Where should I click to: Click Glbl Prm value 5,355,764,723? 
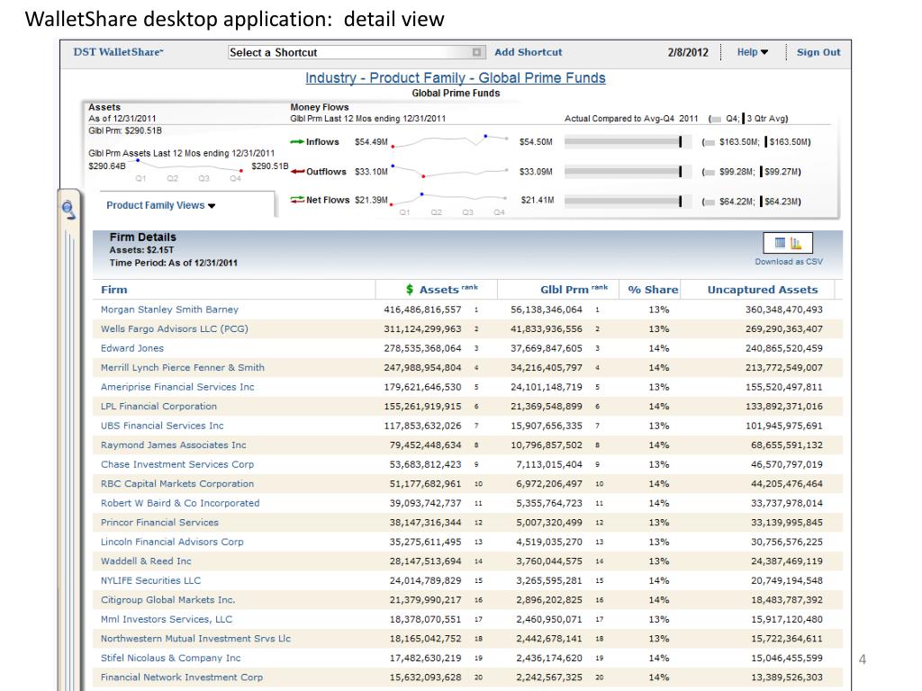549,504
